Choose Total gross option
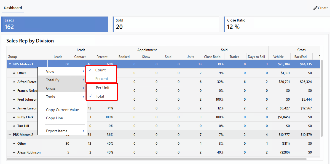Image resolution: width=330 pixels, height=164 pixels. [100, 96]
